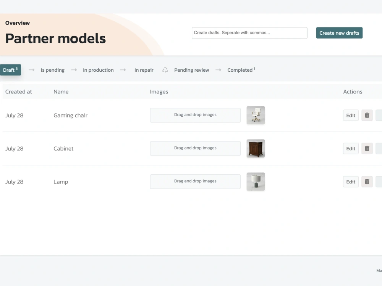Click the Gaming chair name text
Screen dimensions: 382x286
click(x=70, y=116)
